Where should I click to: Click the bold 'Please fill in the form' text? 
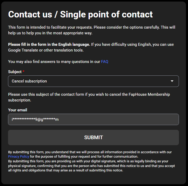(x=49, y=44)
